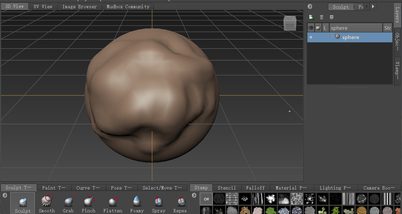
Task: Select the Sculpt brush tool
Action: tap(23, 203)
